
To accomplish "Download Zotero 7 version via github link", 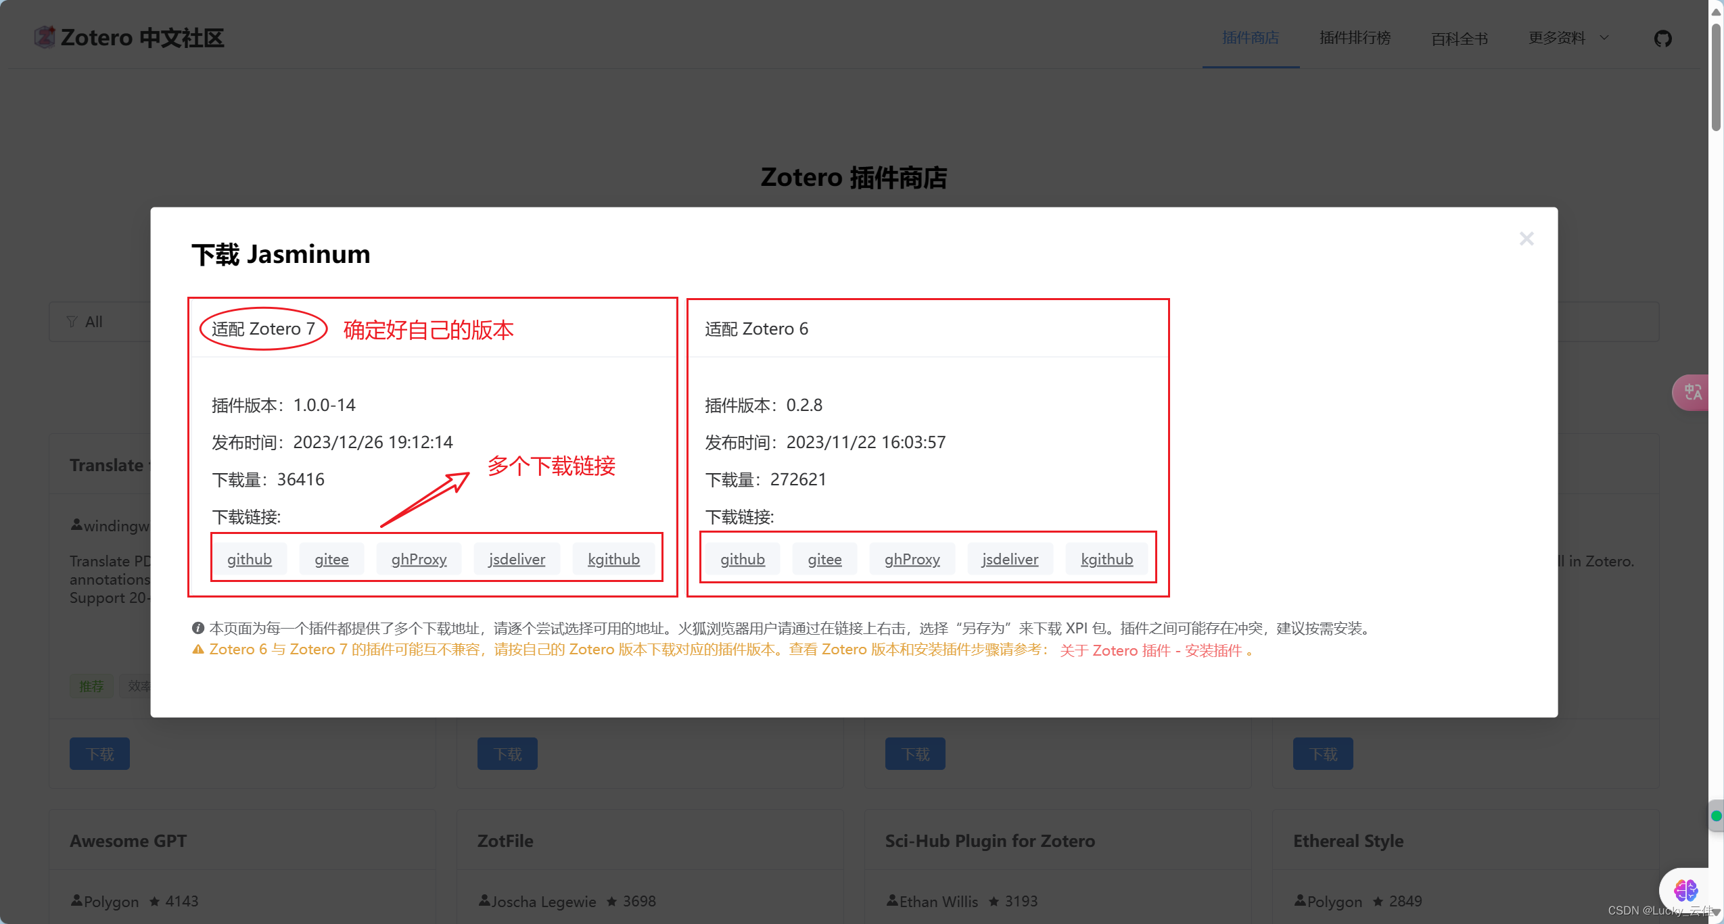I will coord(249,559).
